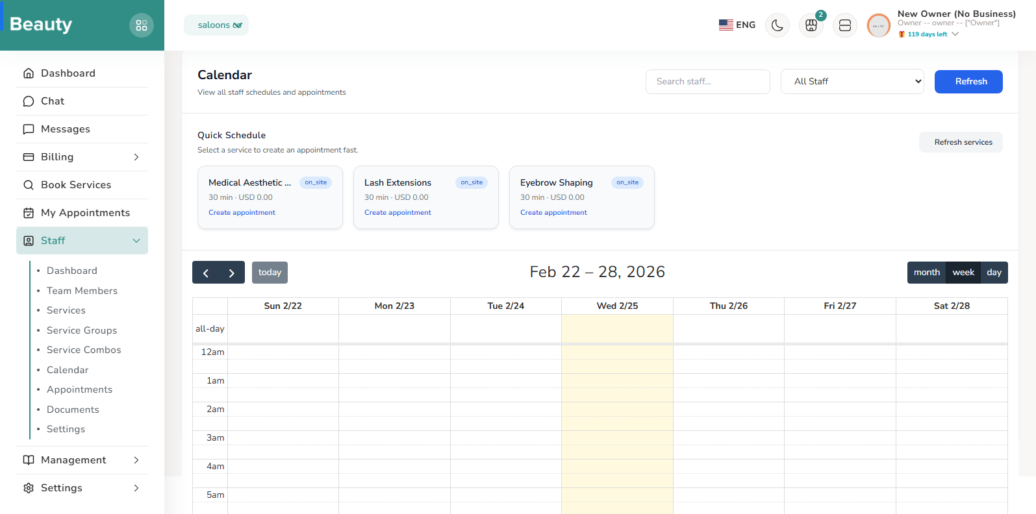Expand the account chevron near days left

955,34
